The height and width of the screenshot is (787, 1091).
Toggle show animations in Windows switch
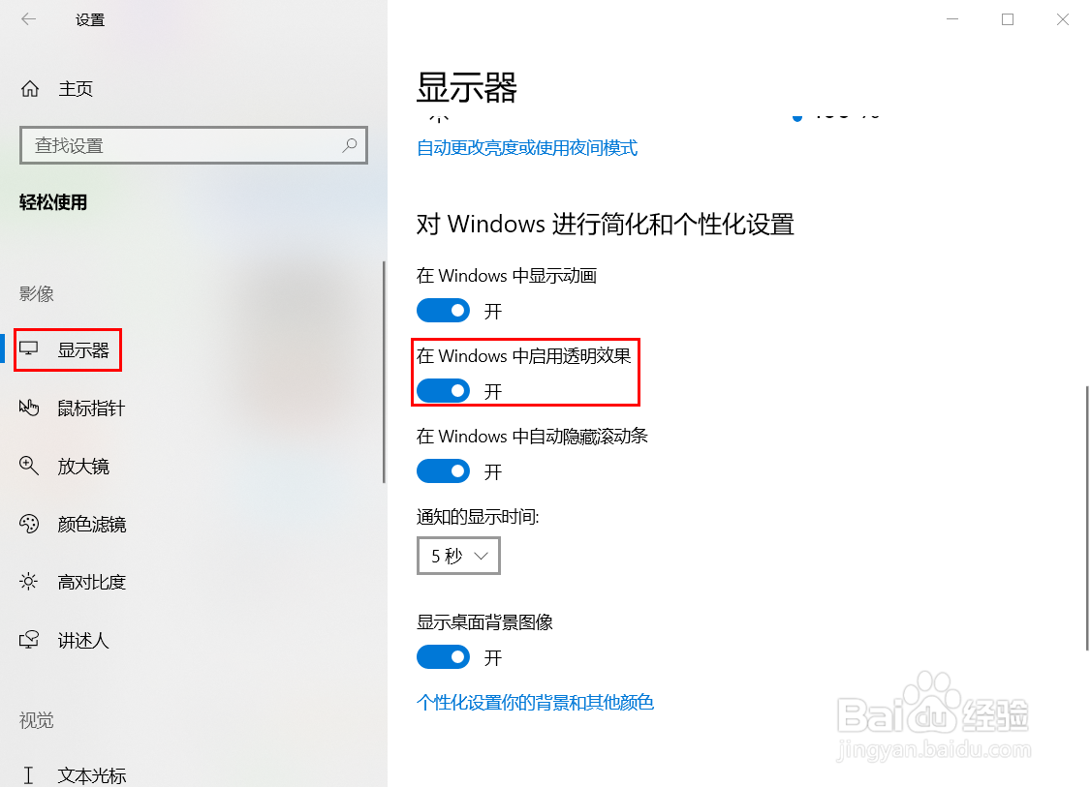click(x=443, y=311)
